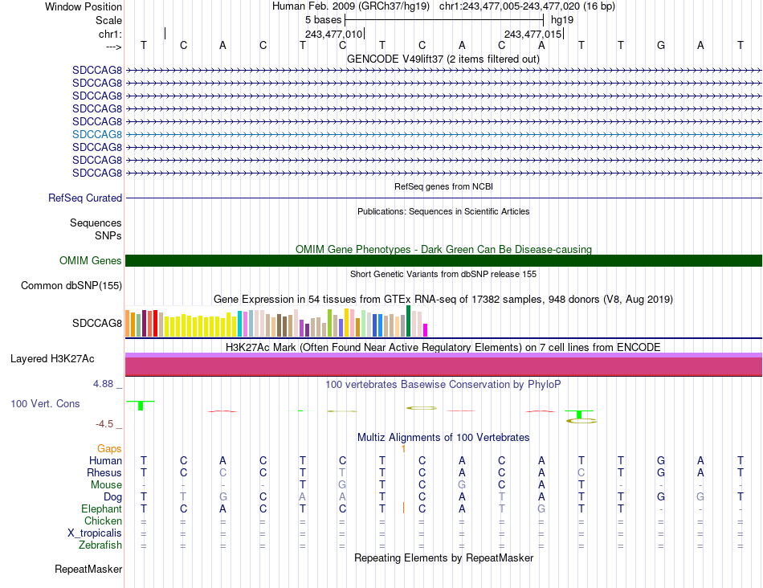Click the Layered H3K27Ac track label
This screenshot has width=763, height=588.
[x=52, y=359]
